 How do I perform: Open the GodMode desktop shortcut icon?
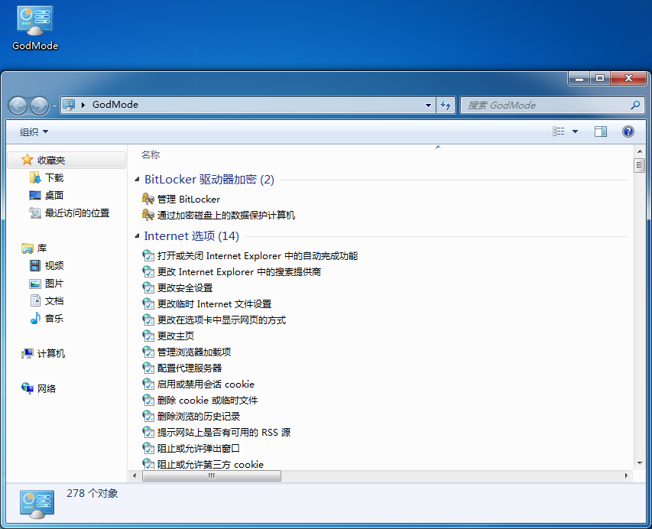pyautogui.click(x=35, y=28)
